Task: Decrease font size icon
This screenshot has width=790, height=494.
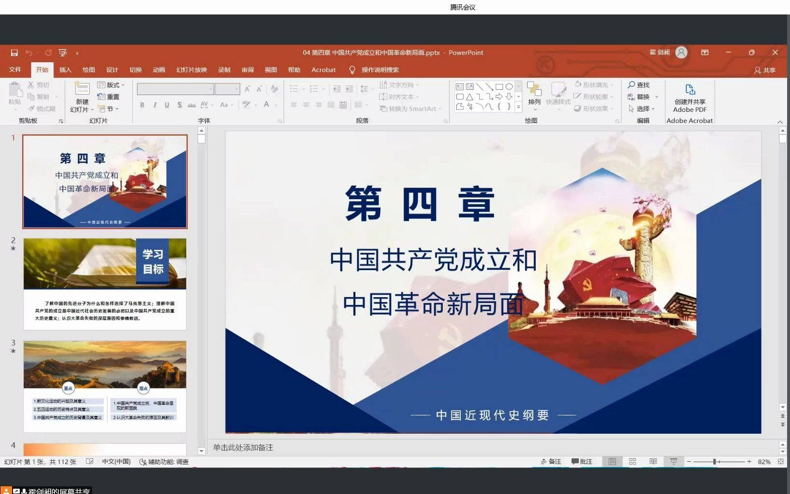Action: click(259, 89)
